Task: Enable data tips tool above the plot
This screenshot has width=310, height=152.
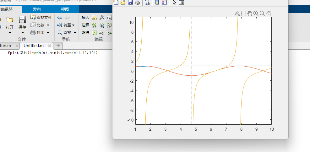Action: (x=243, y=14)
